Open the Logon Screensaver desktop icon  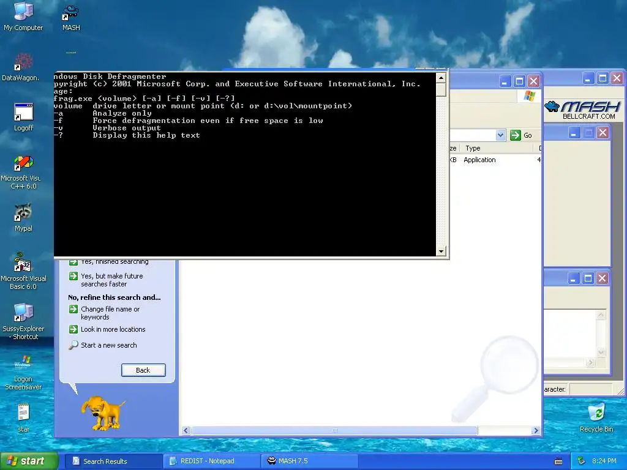click(x=23, y=371)
